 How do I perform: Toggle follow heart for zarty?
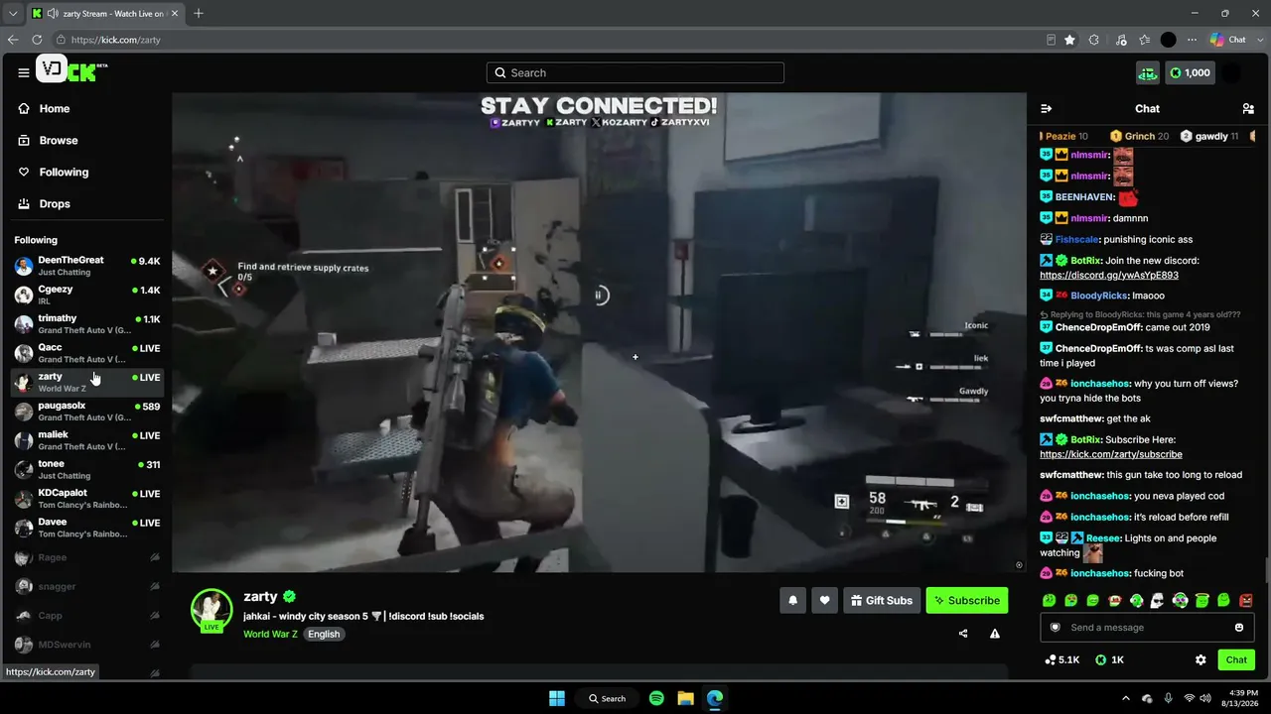tap(824, 600)
